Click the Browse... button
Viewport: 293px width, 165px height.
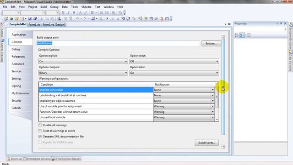pyautogui.click(x=211, y=44)
